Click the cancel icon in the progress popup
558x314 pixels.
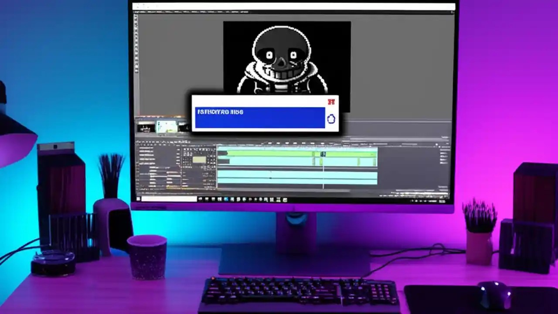pos(330,118)
